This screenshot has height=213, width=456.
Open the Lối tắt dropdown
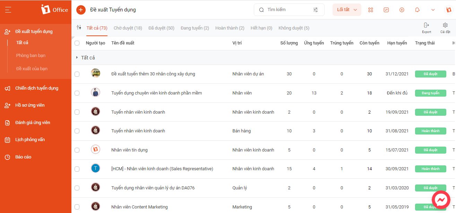[x=347, y=10]
